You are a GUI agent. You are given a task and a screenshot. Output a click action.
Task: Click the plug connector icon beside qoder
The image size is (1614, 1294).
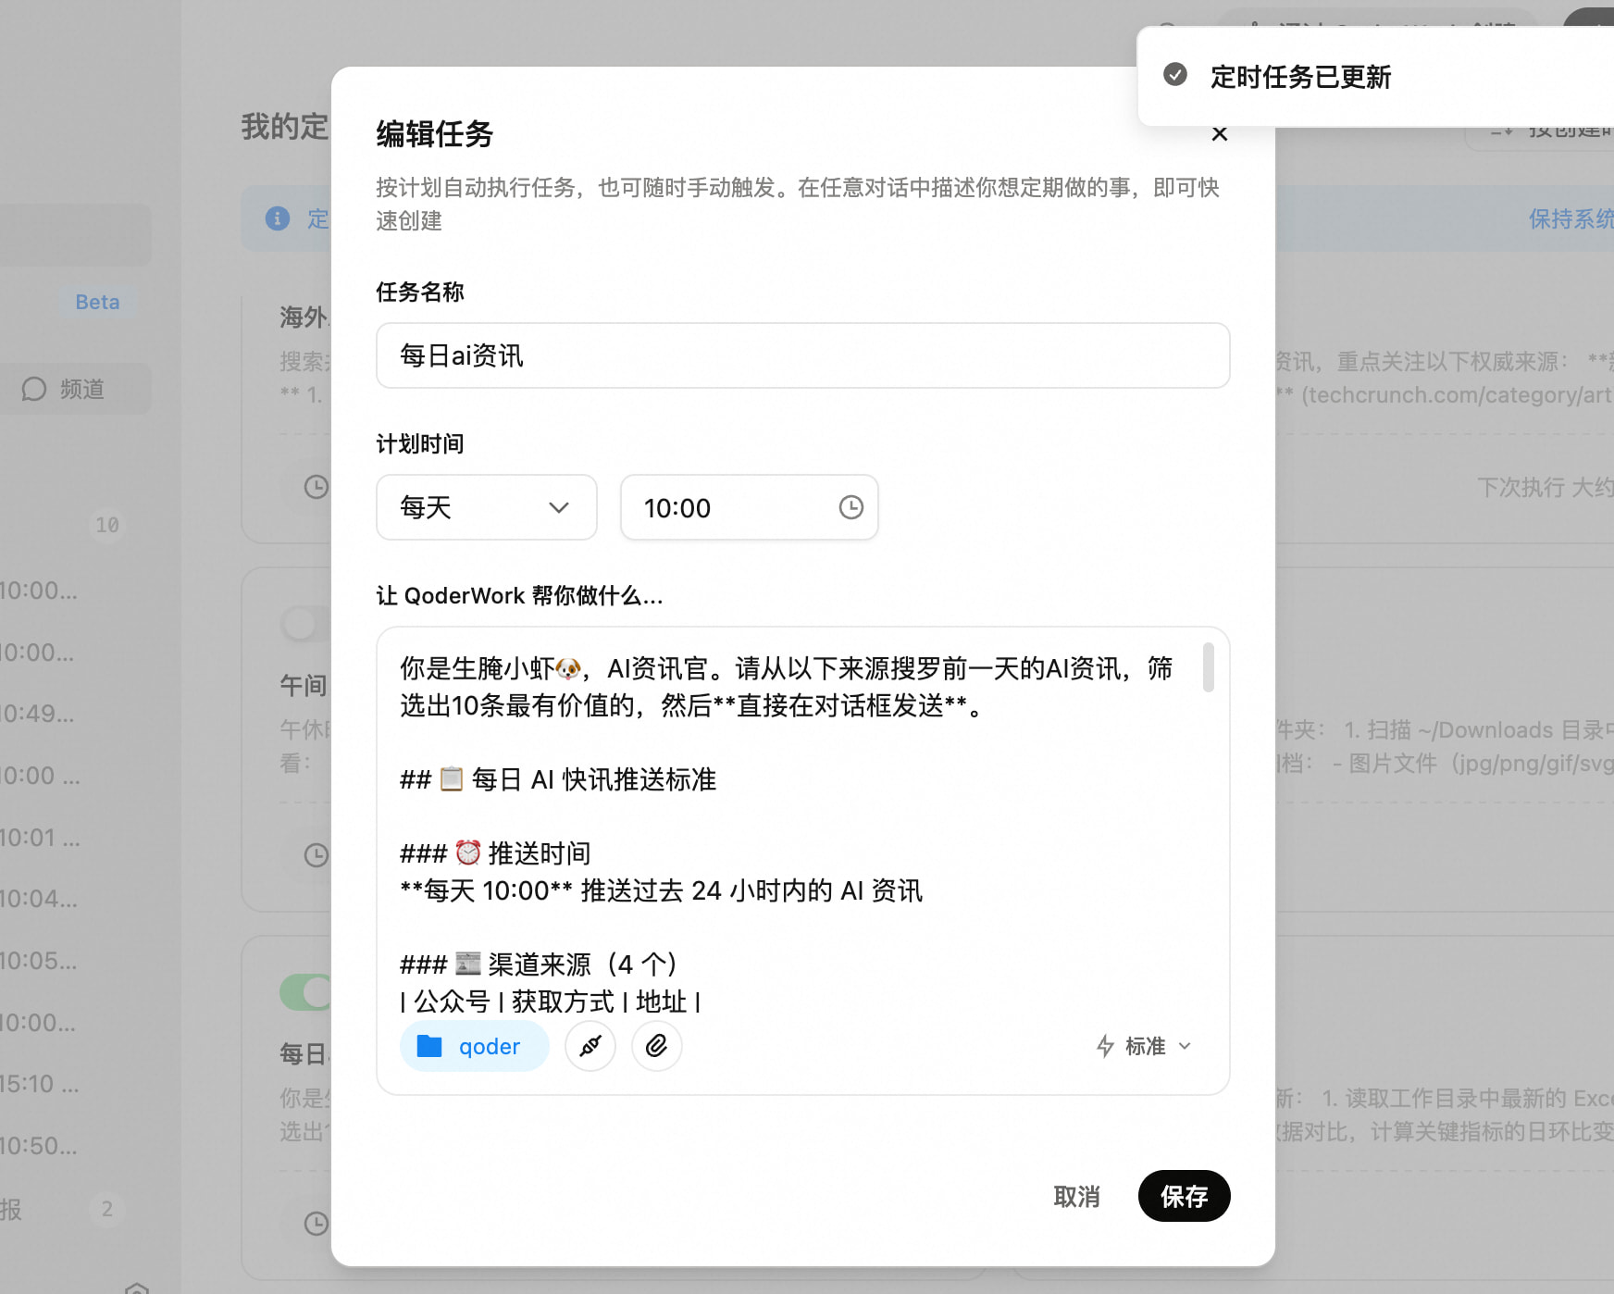590,1046
